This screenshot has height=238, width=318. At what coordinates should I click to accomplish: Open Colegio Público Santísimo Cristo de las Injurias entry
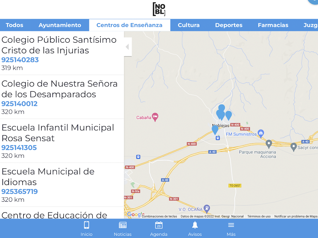(62, 53)
